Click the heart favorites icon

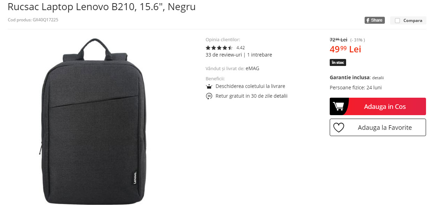pos(338,128)
